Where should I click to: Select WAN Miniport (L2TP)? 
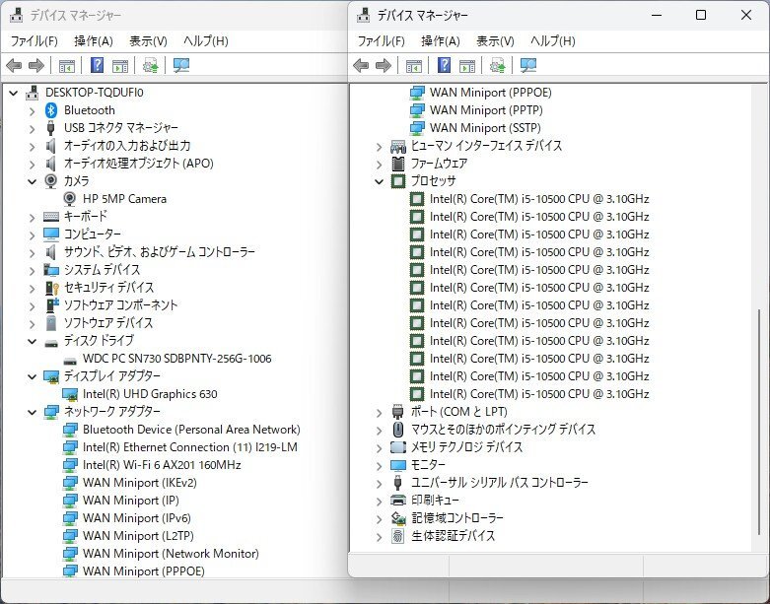tap(138, 536)
